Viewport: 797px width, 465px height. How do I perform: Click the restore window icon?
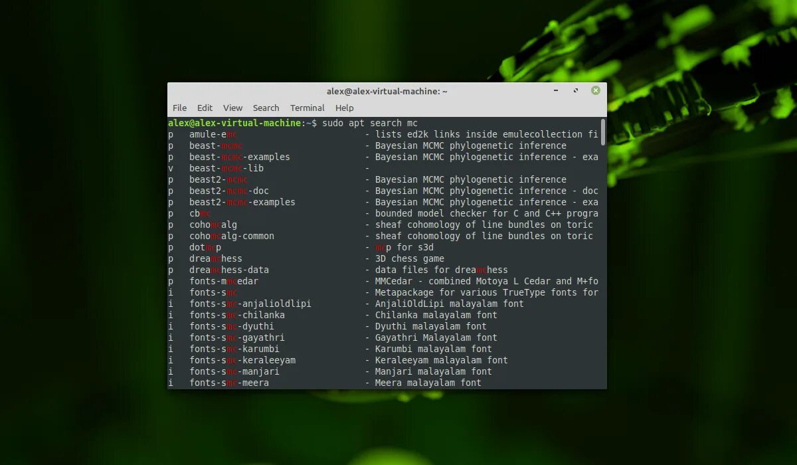575,90
